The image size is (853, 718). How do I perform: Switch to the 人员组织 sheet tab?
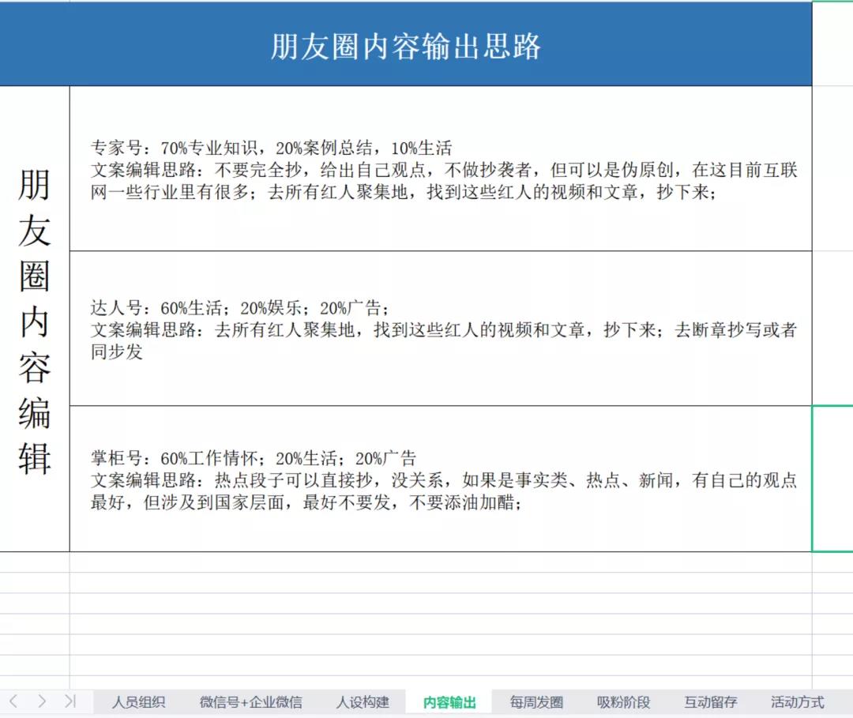coord(138,702)
